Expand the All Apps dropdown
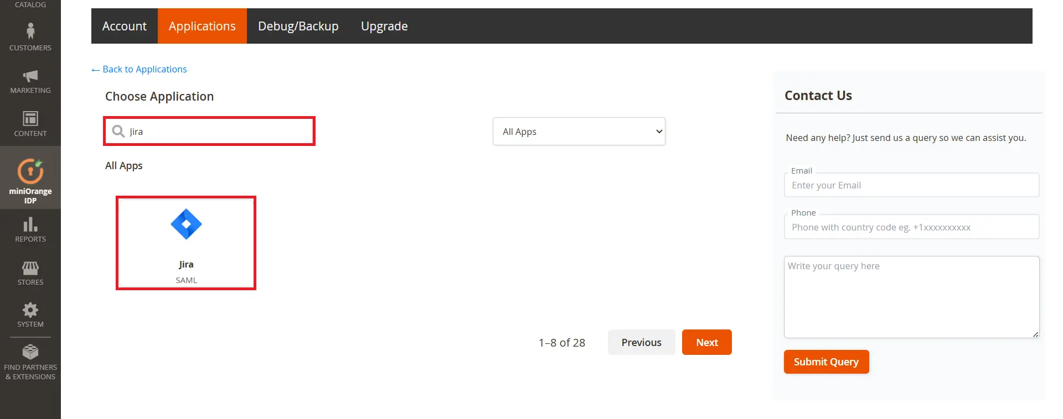1063x419 pixels. click(x=579, y=132)
